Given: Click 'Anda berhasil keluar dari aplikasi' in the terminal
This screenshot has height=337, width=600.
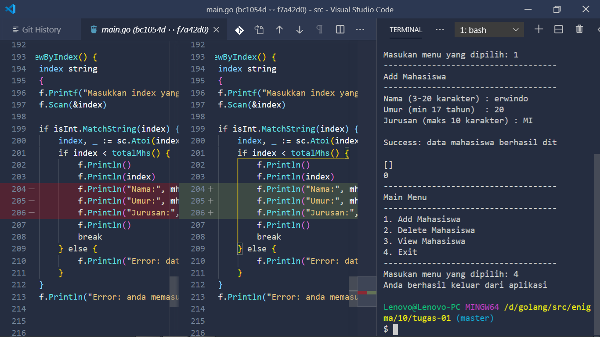Looking at the screenshot, I should (x=465, y=285).
